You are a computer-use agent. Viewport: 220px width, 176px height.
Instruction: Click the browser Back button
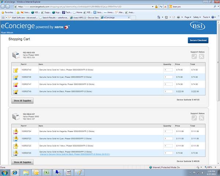3,7
